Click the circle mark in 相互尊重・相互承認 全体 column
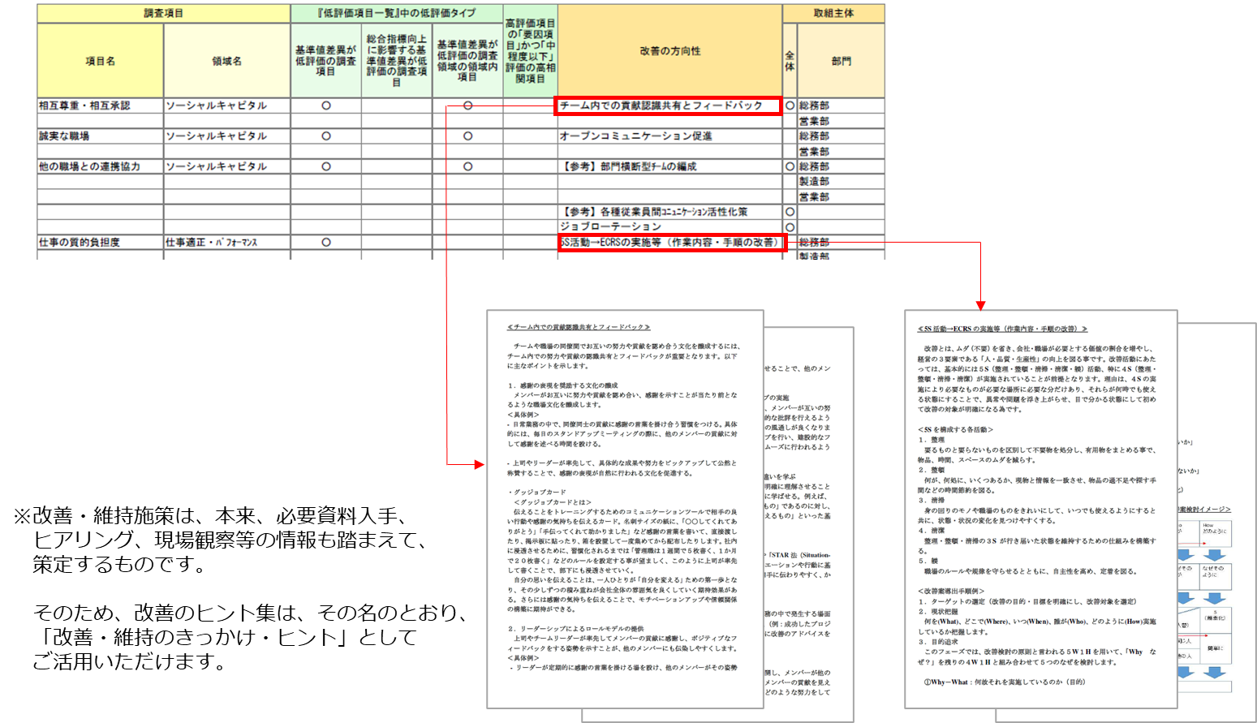 790,105
